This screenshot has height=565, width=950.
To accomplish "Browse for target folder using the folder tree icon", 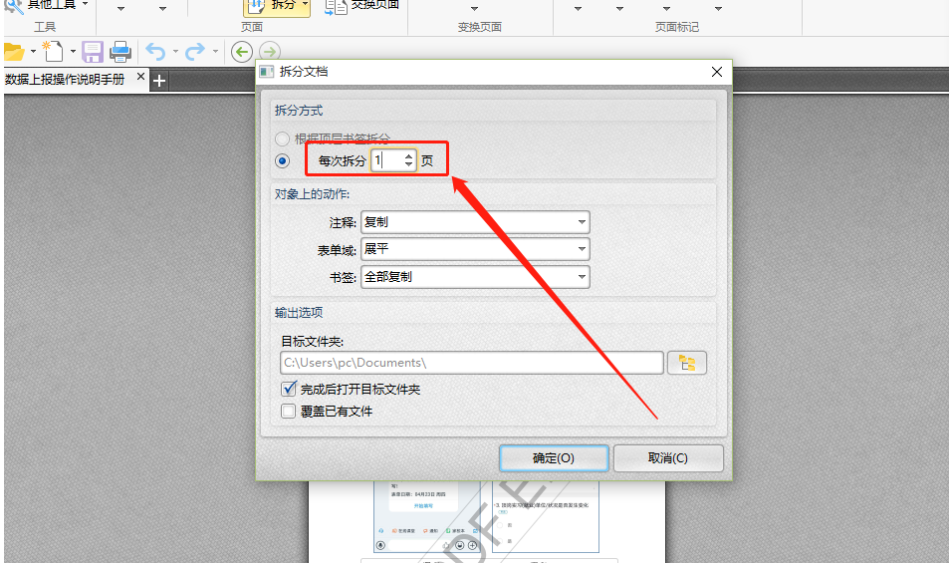I will pos(686,363).
